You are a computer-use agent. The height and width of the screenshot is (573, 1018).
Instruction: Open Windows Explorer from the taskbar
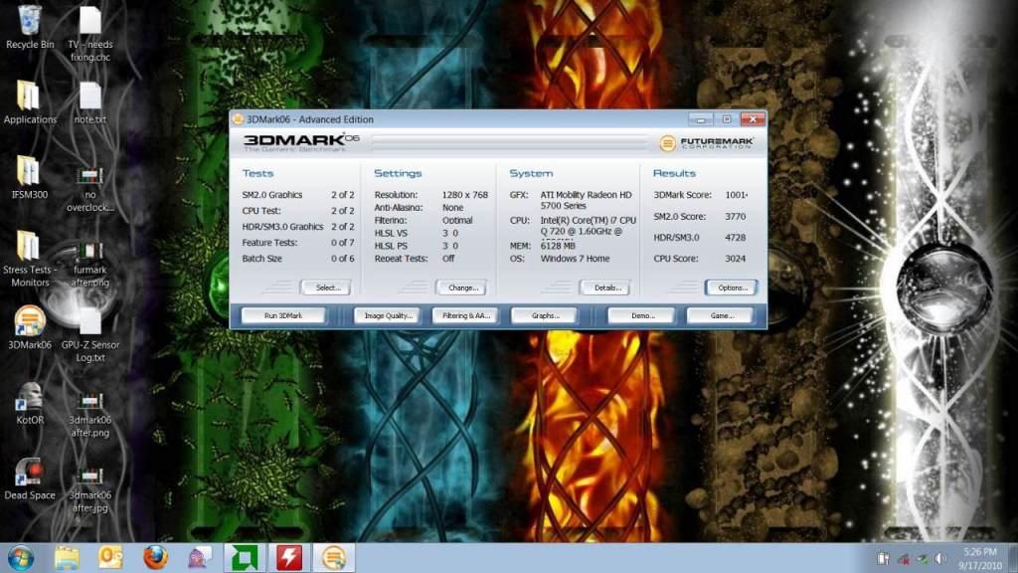click(x=67, y=558)
